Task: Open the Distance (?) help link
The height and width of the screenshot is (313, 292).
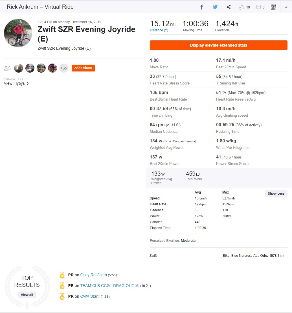Action: pos(159,30)
